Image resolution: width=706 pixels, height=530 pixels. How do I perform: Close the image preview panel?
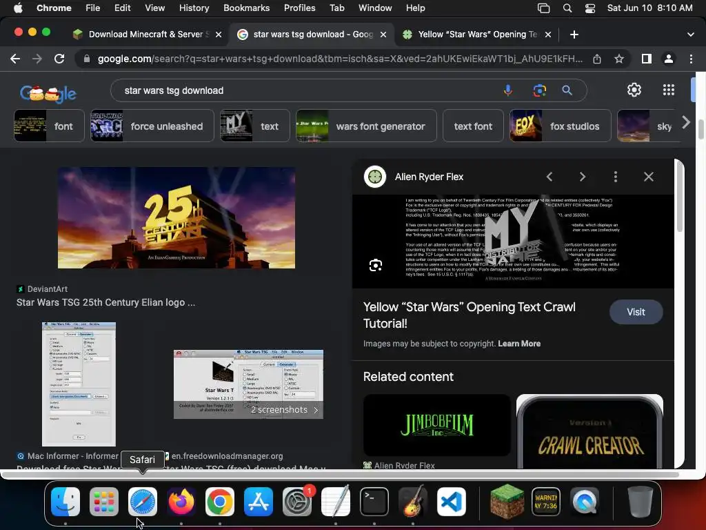648,177
